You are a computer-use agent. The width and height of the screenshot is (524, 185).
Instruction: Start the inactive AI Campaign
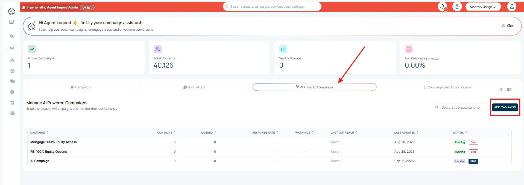[473, 161]
